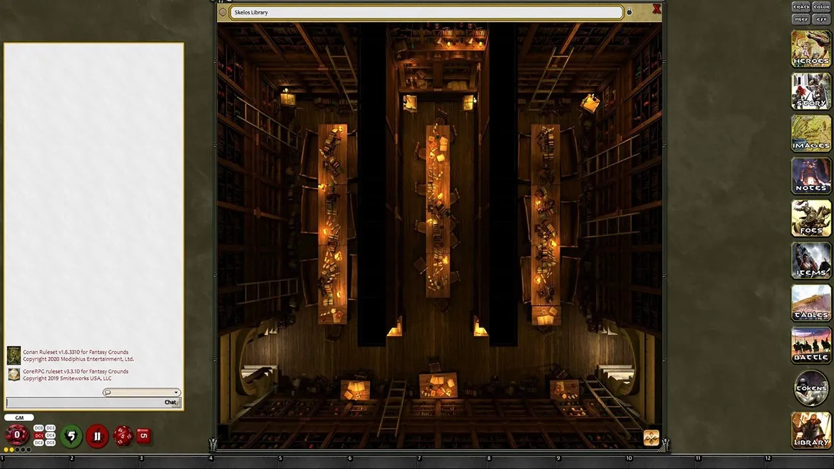Open the Images sidebar panel
This screenshot has width=834, height=469.
pyautogui.click(x=811, y=133)
